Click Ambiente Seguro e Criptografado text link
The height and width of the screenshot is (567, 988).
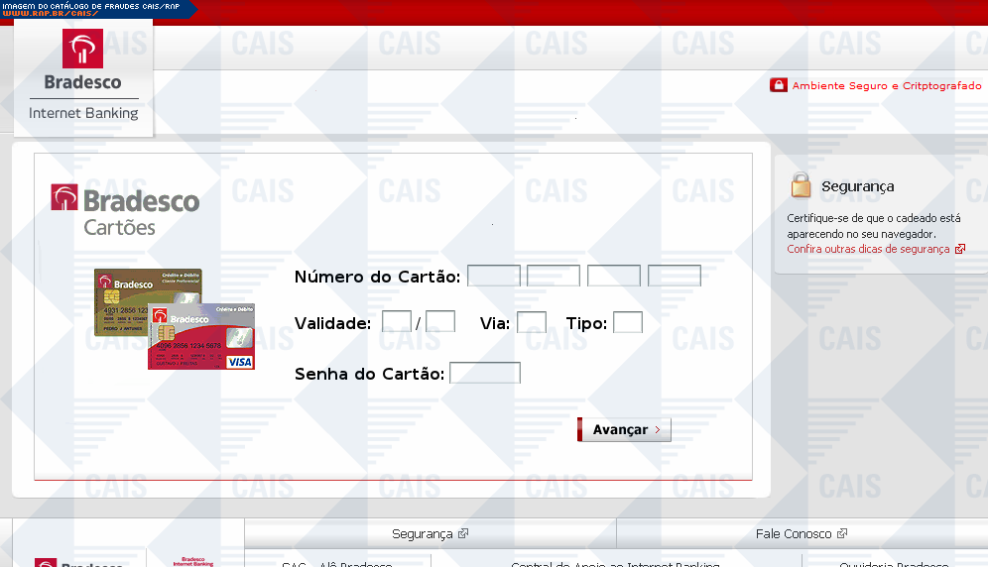click(x=886, y=86)
